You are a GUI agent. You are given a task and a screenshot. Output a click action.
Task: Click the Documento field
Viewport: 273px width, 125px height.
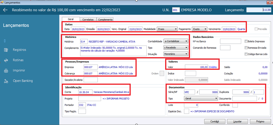point(245,98)
